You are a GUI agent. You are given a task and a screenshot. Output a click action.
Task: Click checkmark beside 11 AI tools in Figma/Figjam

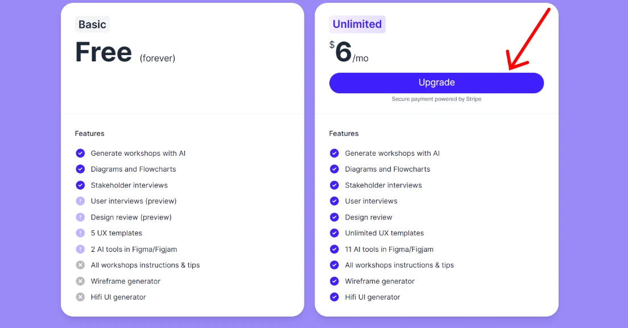click(x=334, y=249)
